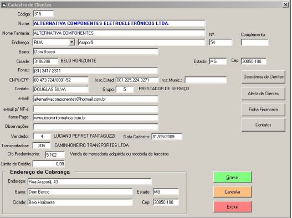Open Ficha Financeira
This screenshot has width=292, height=218.
tap(263, 110)
